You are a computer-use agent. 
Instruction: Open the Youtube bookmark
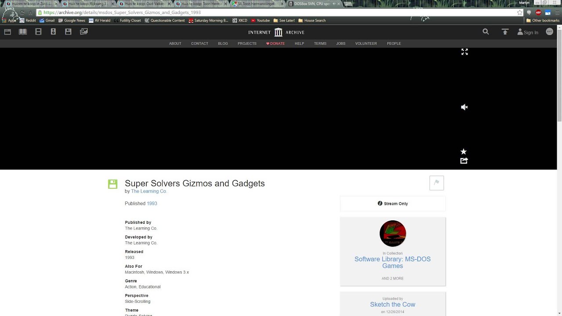tap(260, 21)
